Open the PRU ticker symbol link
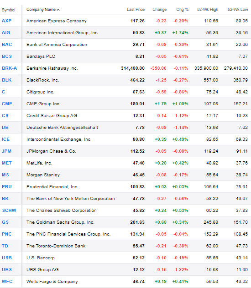 pyautogui.click(x=7, y=187)
